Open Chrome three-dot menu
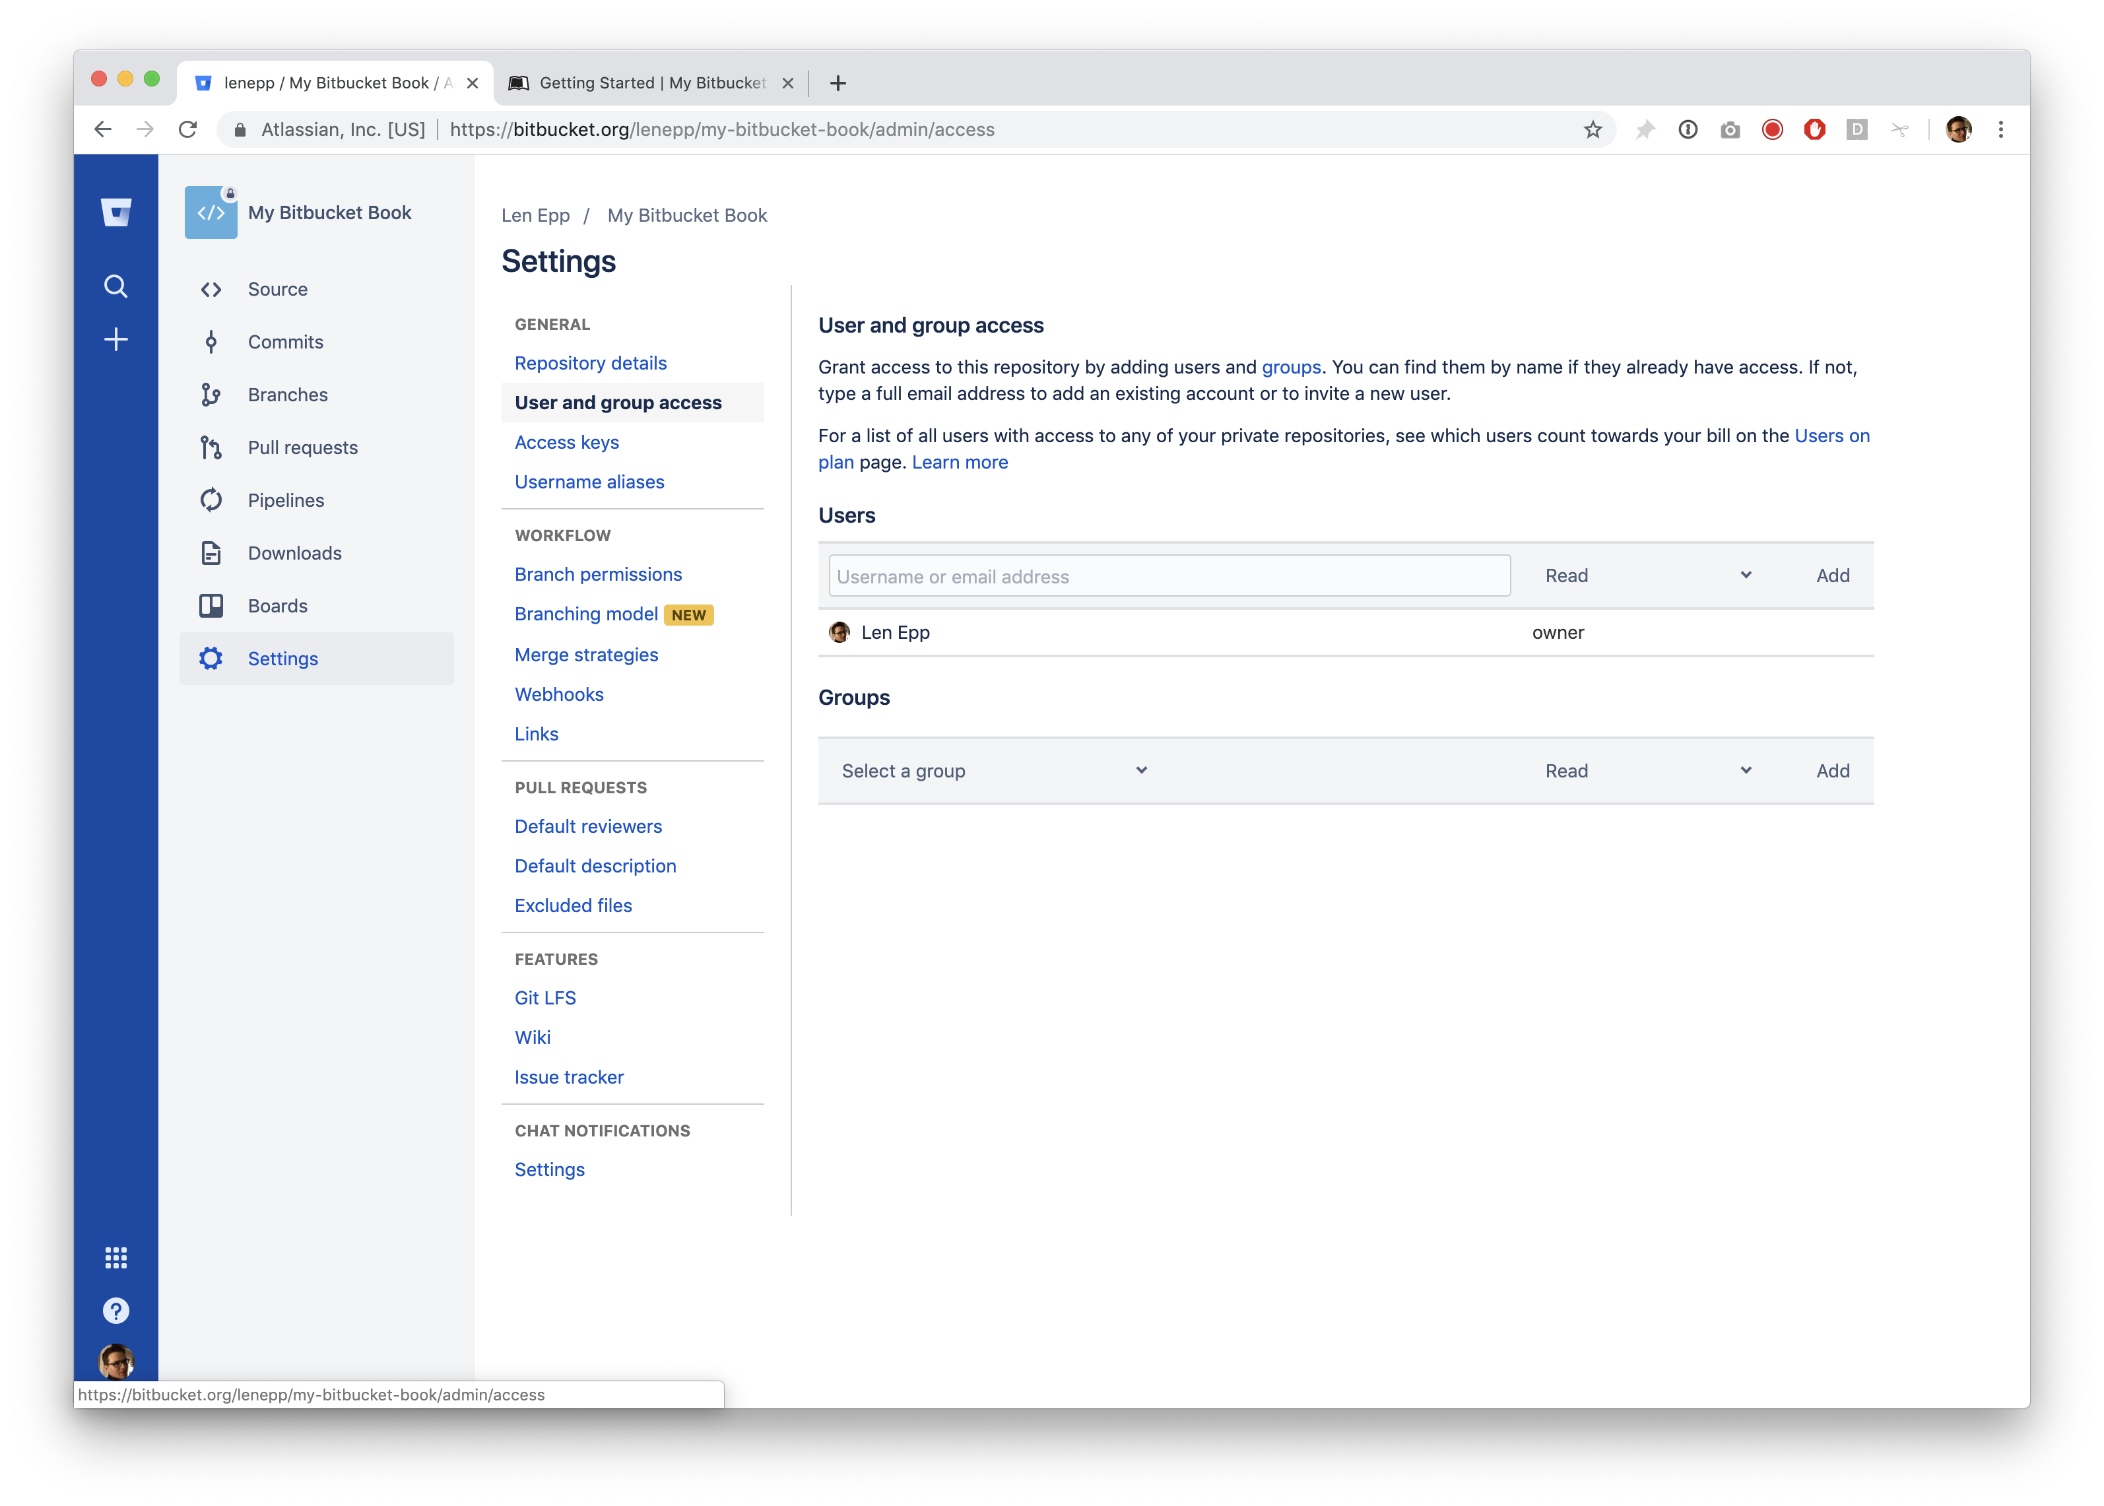This screenshot has height=1506, width=2104. 2000,130
